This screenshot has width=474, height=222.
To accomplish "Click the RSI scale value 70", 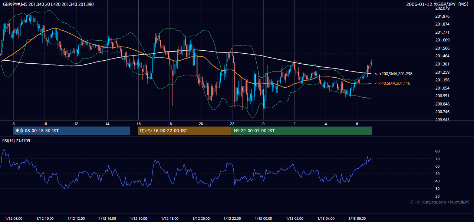I will [x=437, y=159].
